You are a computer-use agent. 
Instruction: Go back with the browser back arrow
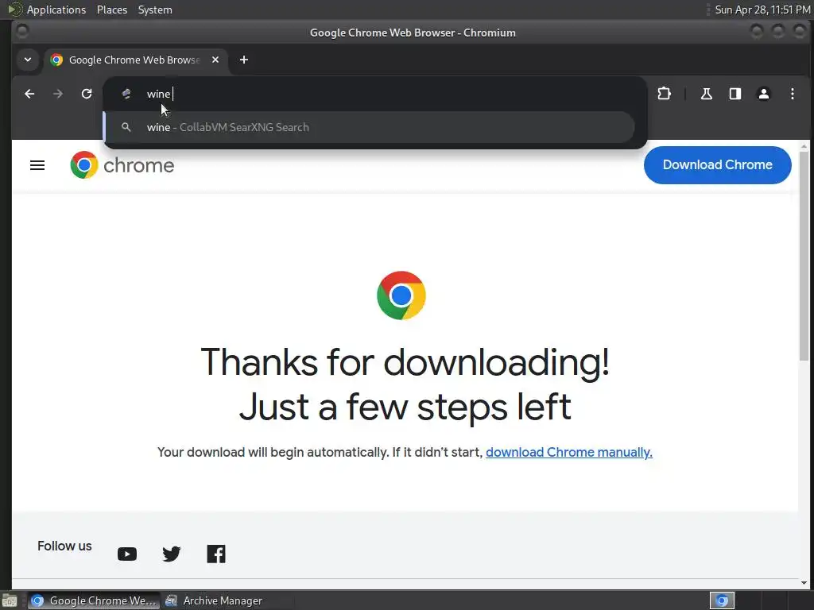(29, 94)
